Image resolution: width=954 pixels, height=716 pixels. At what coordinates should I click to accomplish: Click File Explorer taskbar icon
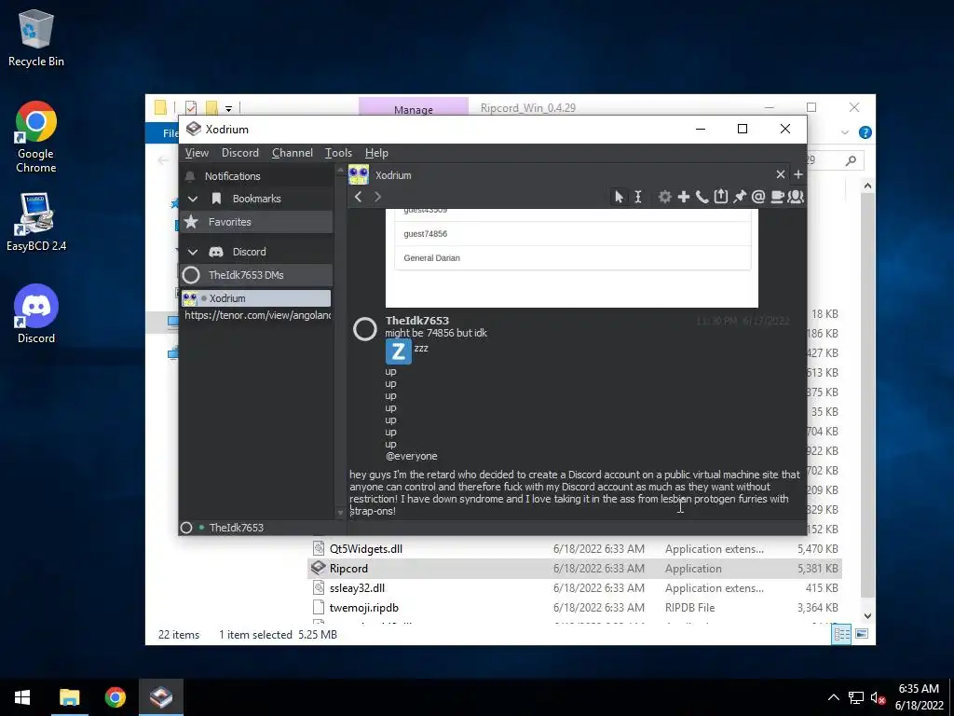coord(69,697)
